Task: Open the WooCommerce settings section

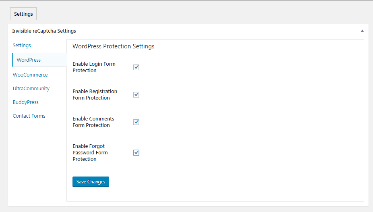Action: [x=30, y=75]
